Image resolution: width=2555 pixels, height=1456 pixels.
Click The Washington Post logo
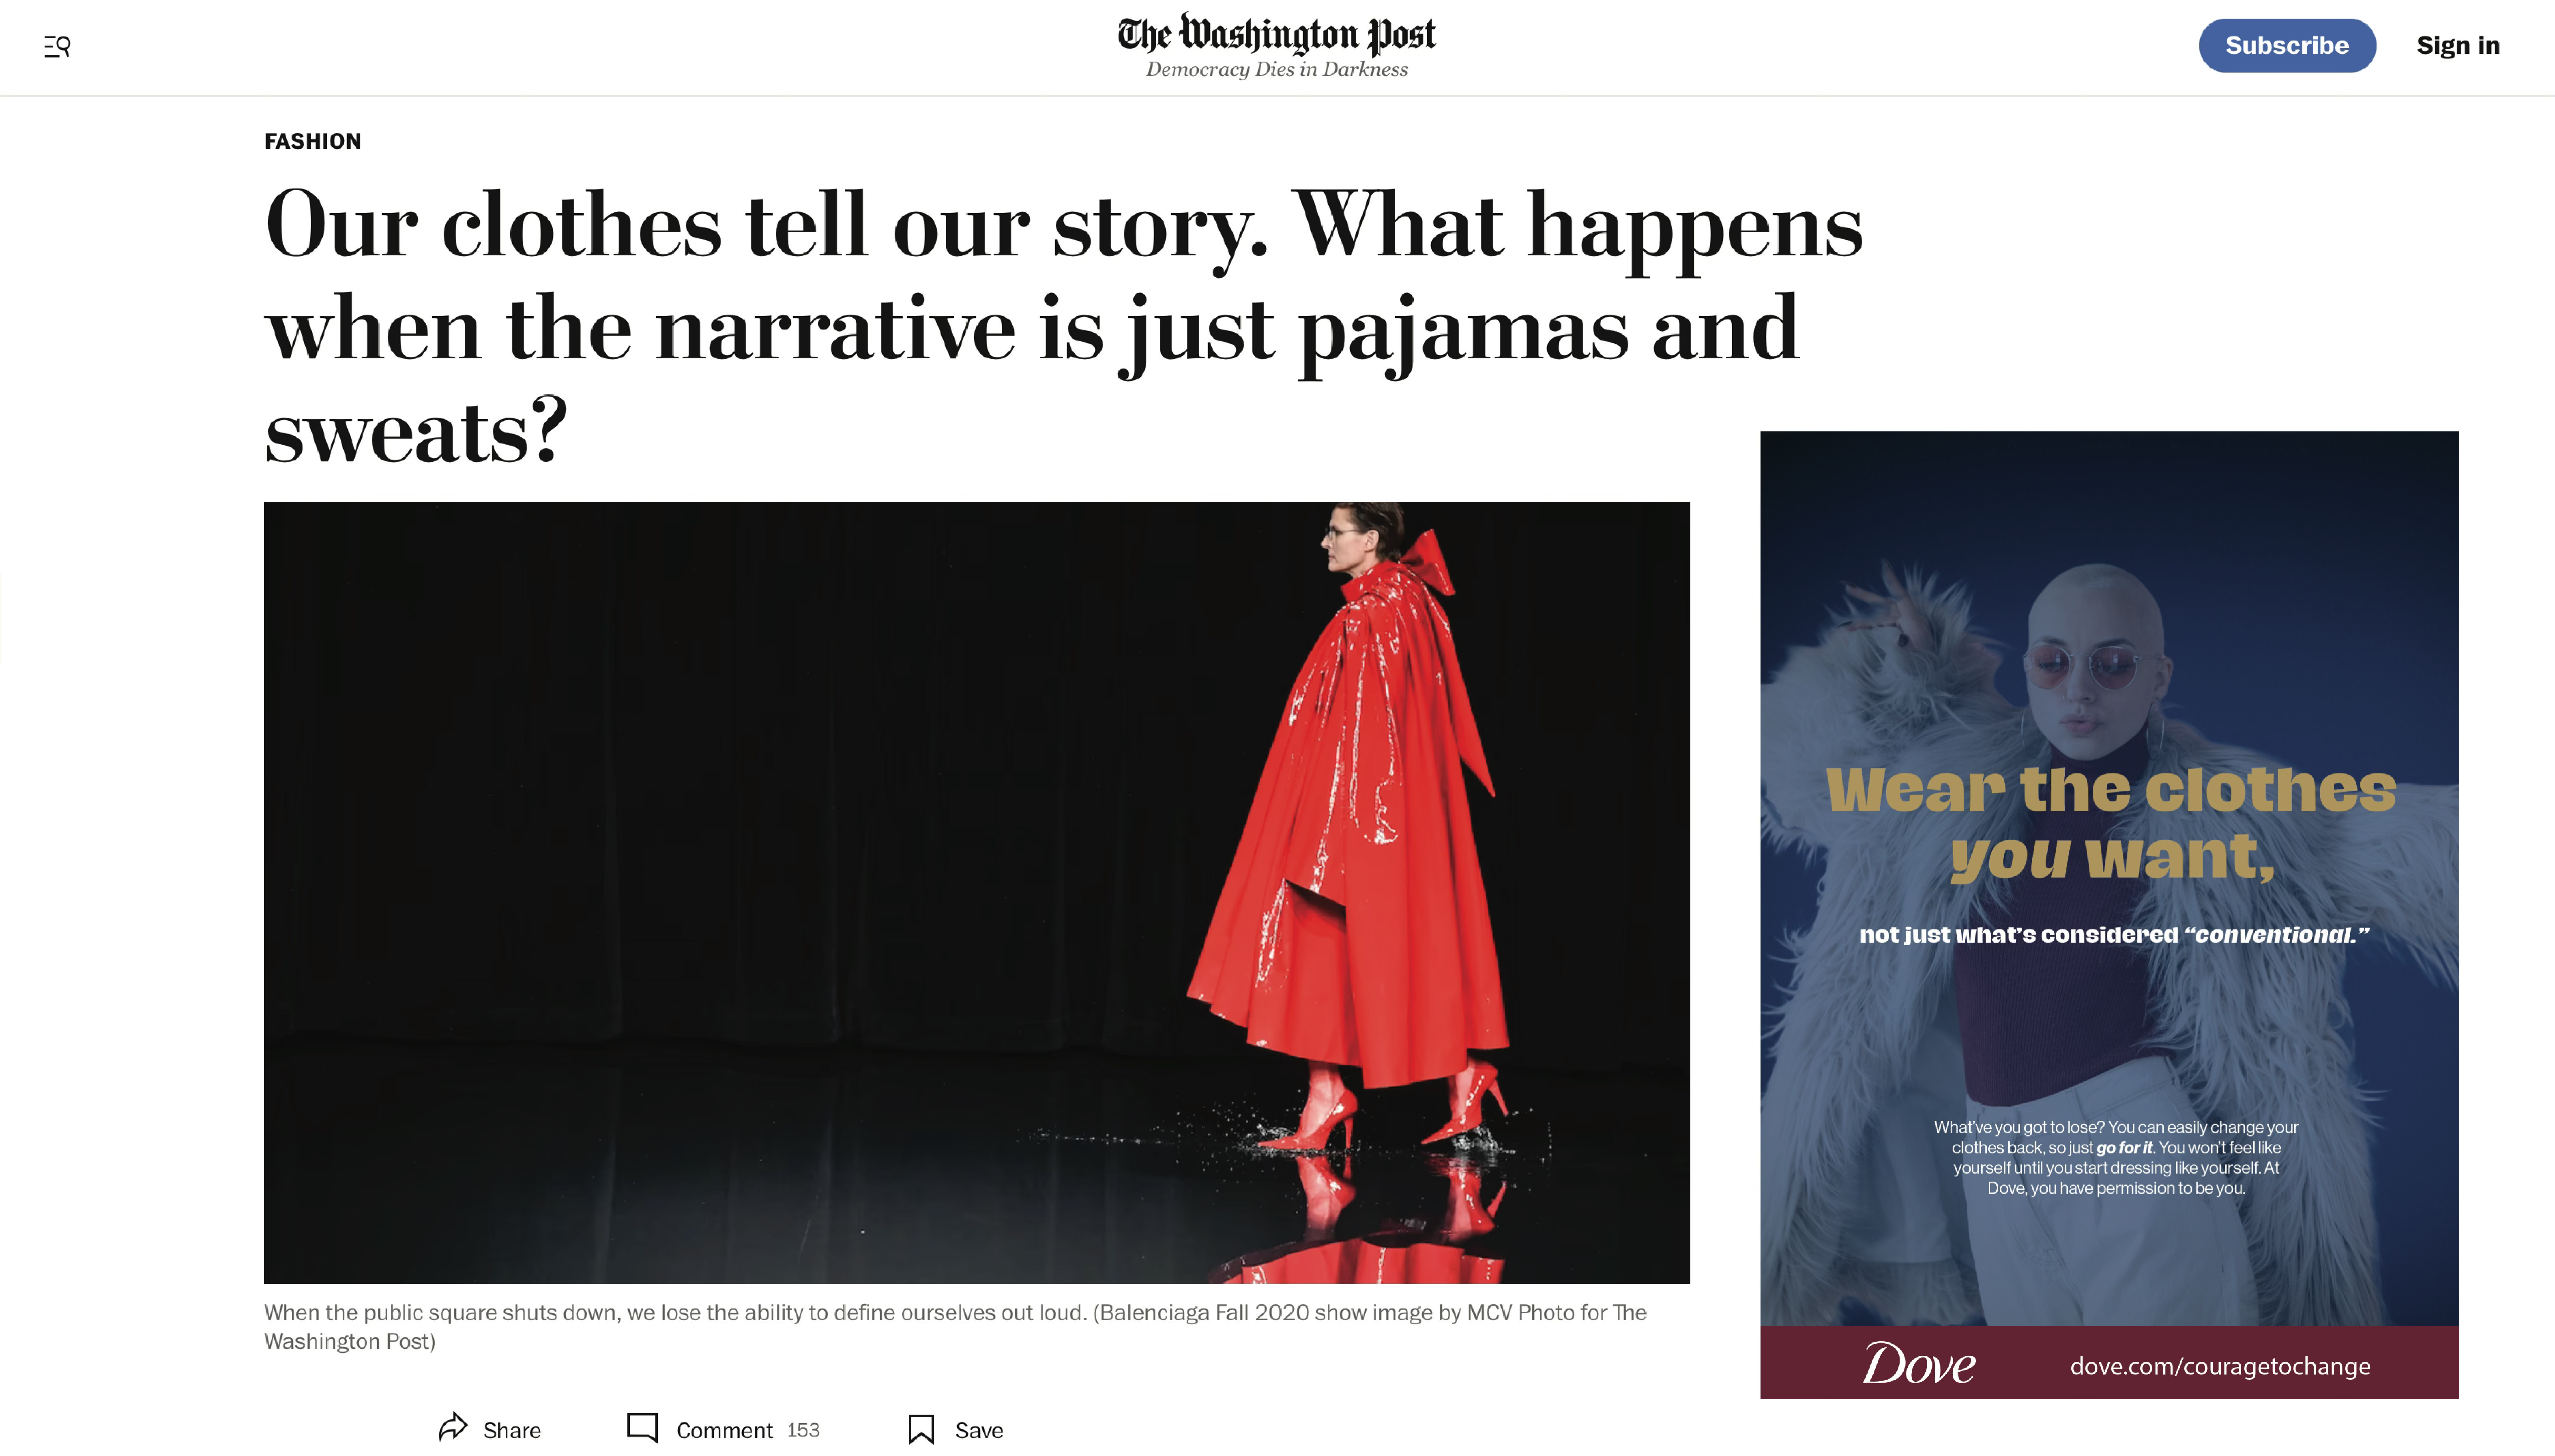pyautogui.click(x=1277, y=34)
